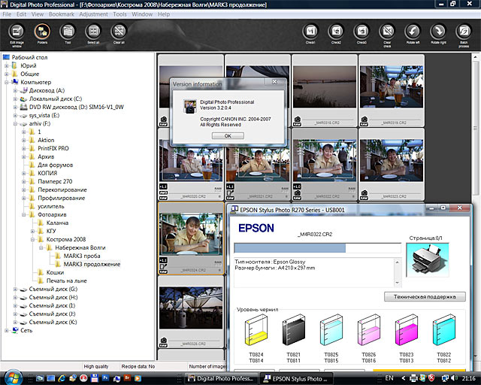Expand the Локальный диск (C:) node

pos(15,99)
